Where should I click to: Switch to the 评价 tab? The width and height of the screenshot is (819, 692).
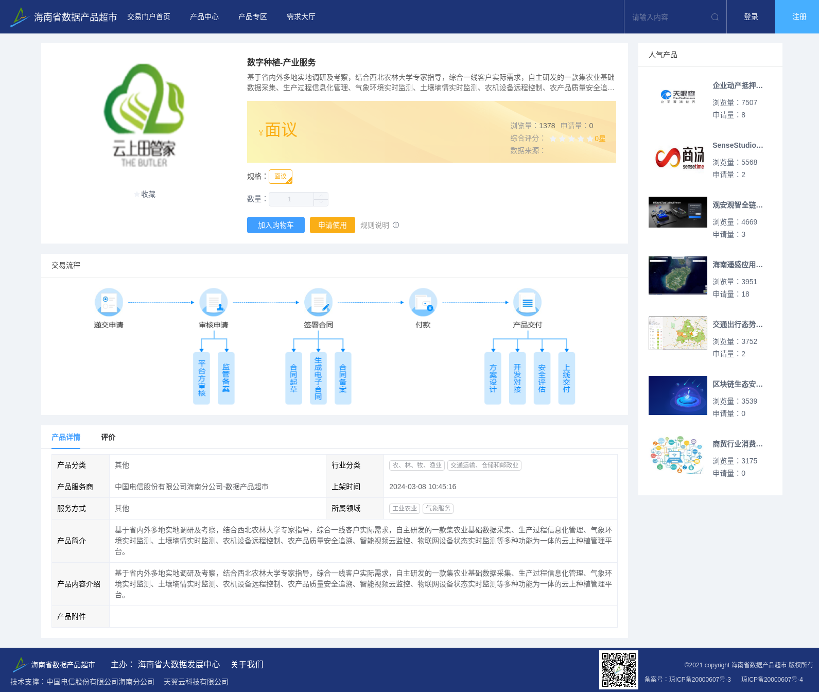click(x=108, y=437)
